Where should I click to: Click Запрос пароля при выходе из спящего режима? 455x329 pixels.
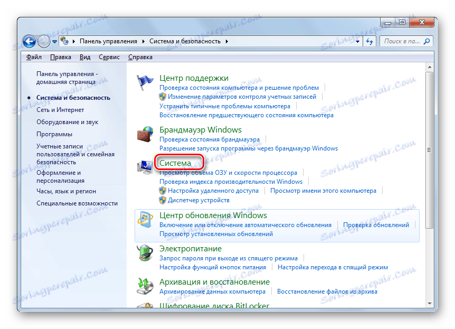229,258
